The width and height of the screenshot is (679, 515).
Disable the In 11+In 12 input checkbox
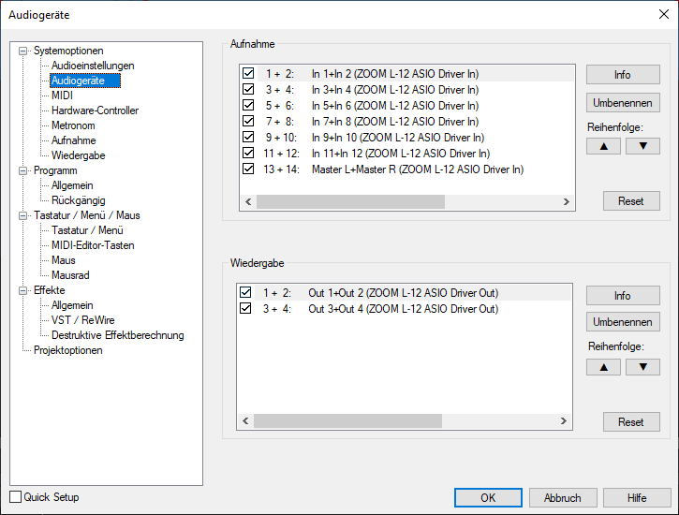coord(248,153)
